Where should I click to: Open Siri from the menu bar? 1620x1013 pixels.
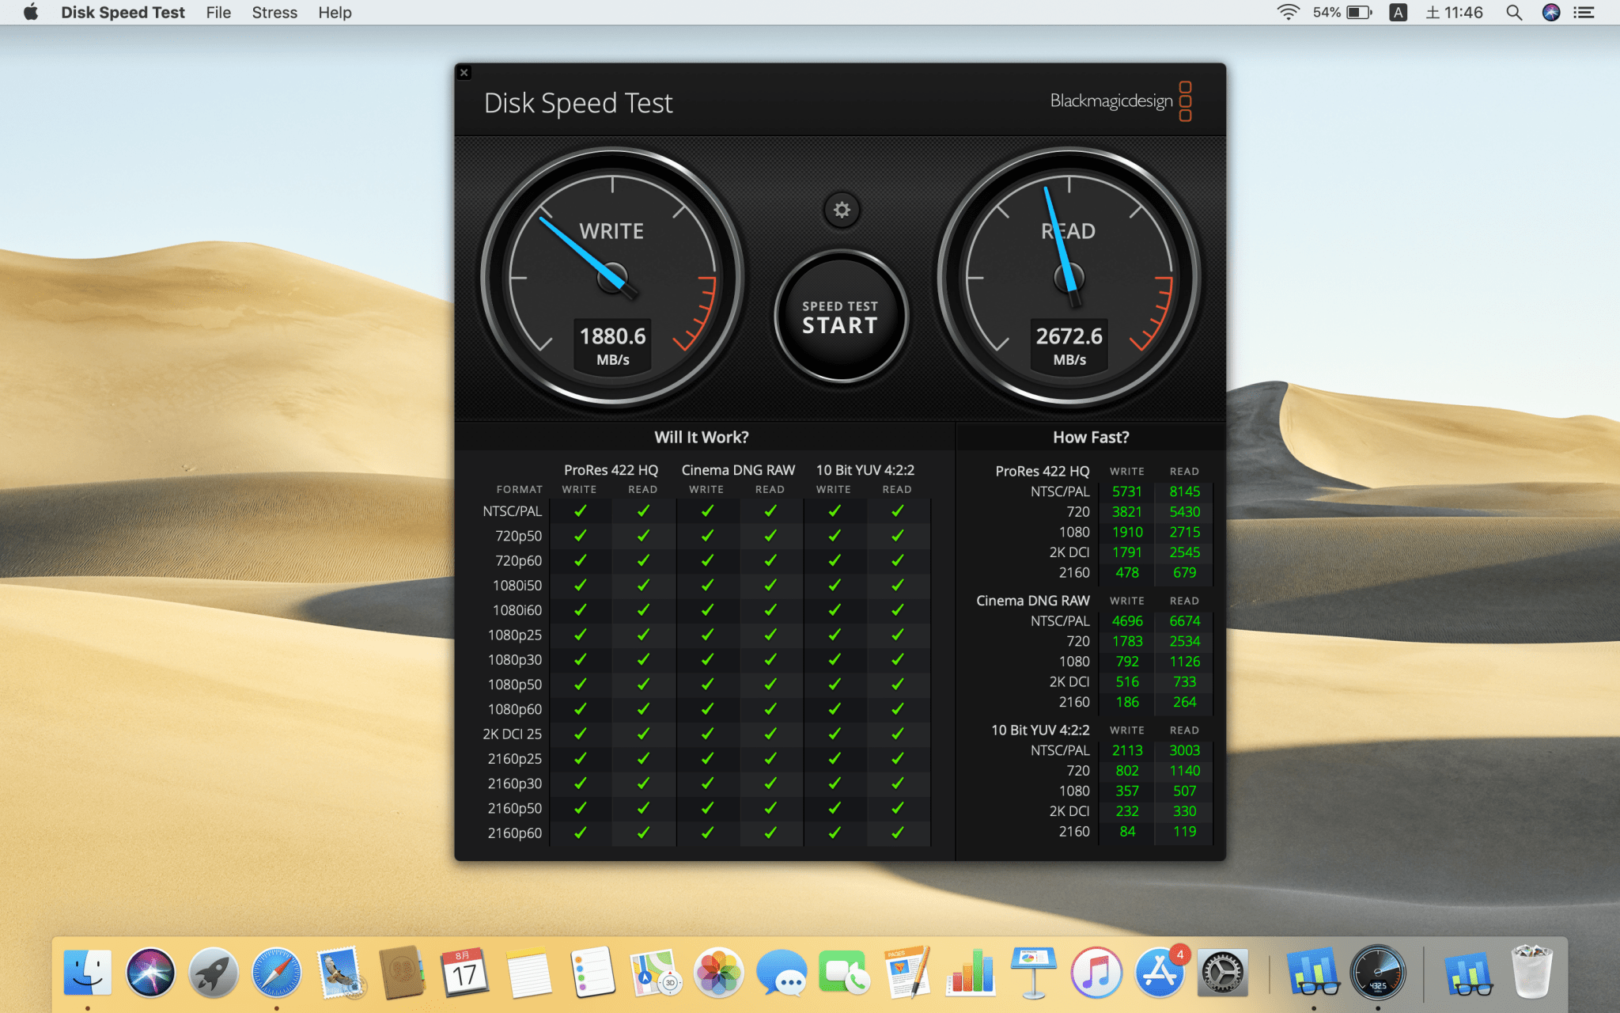pos(1550,13)
